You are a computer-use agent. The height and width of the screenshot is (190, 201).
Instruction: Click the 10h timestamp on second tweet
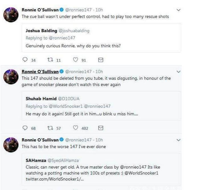[x=99, y=71]
